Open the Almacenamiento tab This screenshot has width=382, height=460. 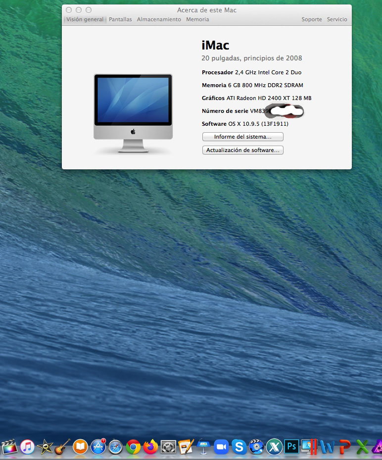coord(159,19)
